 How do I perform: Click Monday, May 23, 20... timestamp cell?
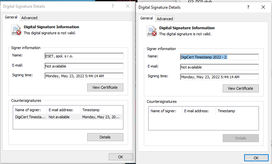coord(101,117)
